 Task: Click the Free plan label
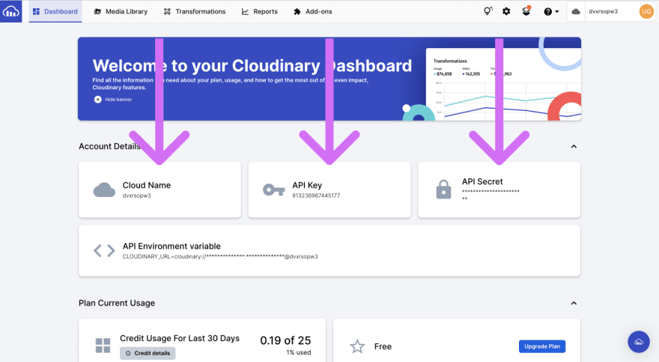click(383, 346)
